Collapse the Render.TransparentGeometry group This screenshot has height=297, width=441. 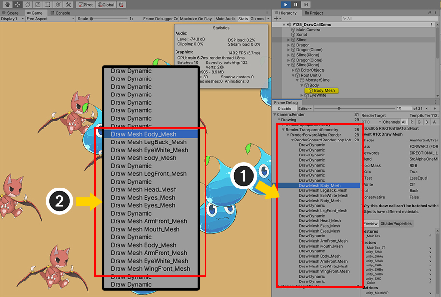coord(283,130)
